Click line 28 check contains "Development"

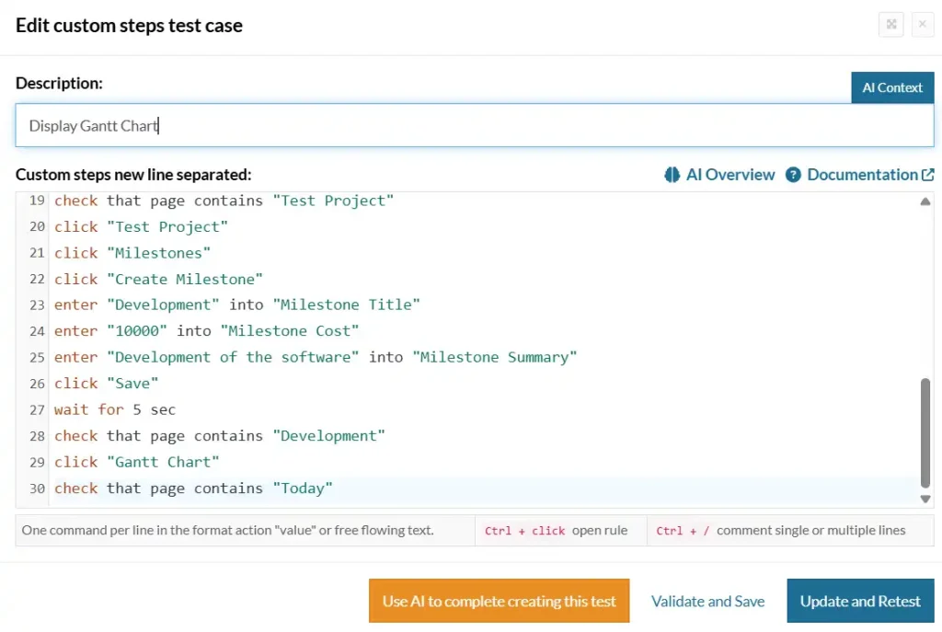219,436
